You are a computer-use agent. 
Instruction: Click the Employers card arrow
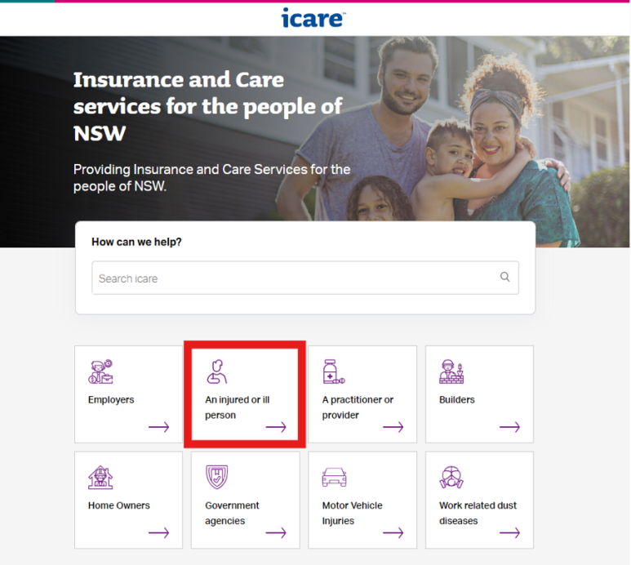(x=158, y=427)
